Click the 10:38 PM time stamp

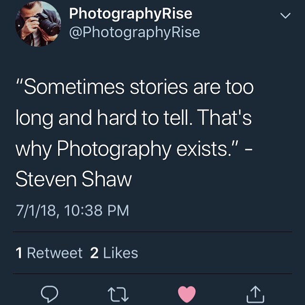[96, 211]
